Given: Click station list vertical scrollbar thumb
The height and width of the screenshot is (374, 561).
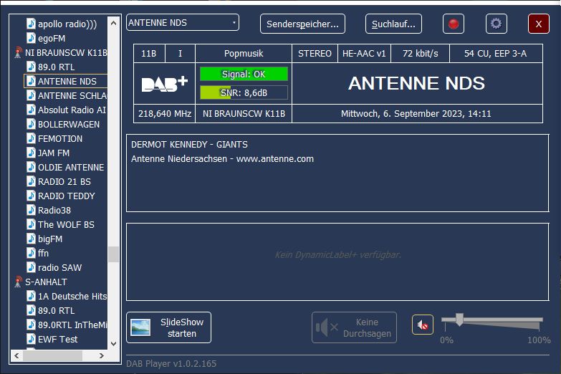Looking at the screenshot, I should pyautogui.click(x=113, y=254).
